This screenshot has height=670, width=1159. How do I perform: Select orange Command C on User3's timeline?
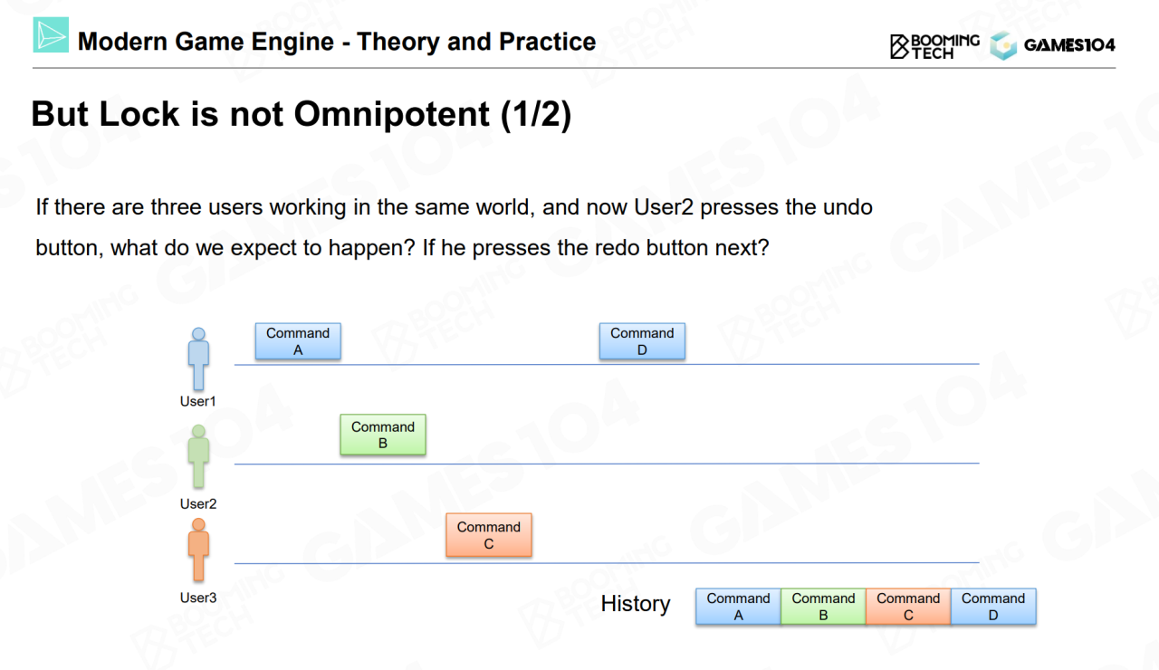coord(489,535)
